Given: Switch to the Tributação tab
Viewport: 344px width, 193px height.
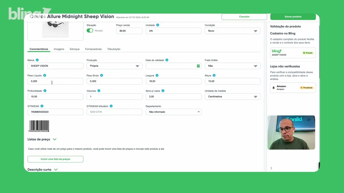Looking at the screenshot, I should click(x=114, y=49).
